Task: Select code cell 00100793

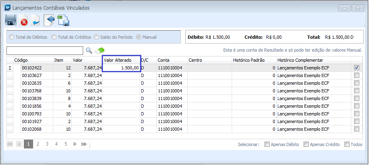Action: coord(37,114)
